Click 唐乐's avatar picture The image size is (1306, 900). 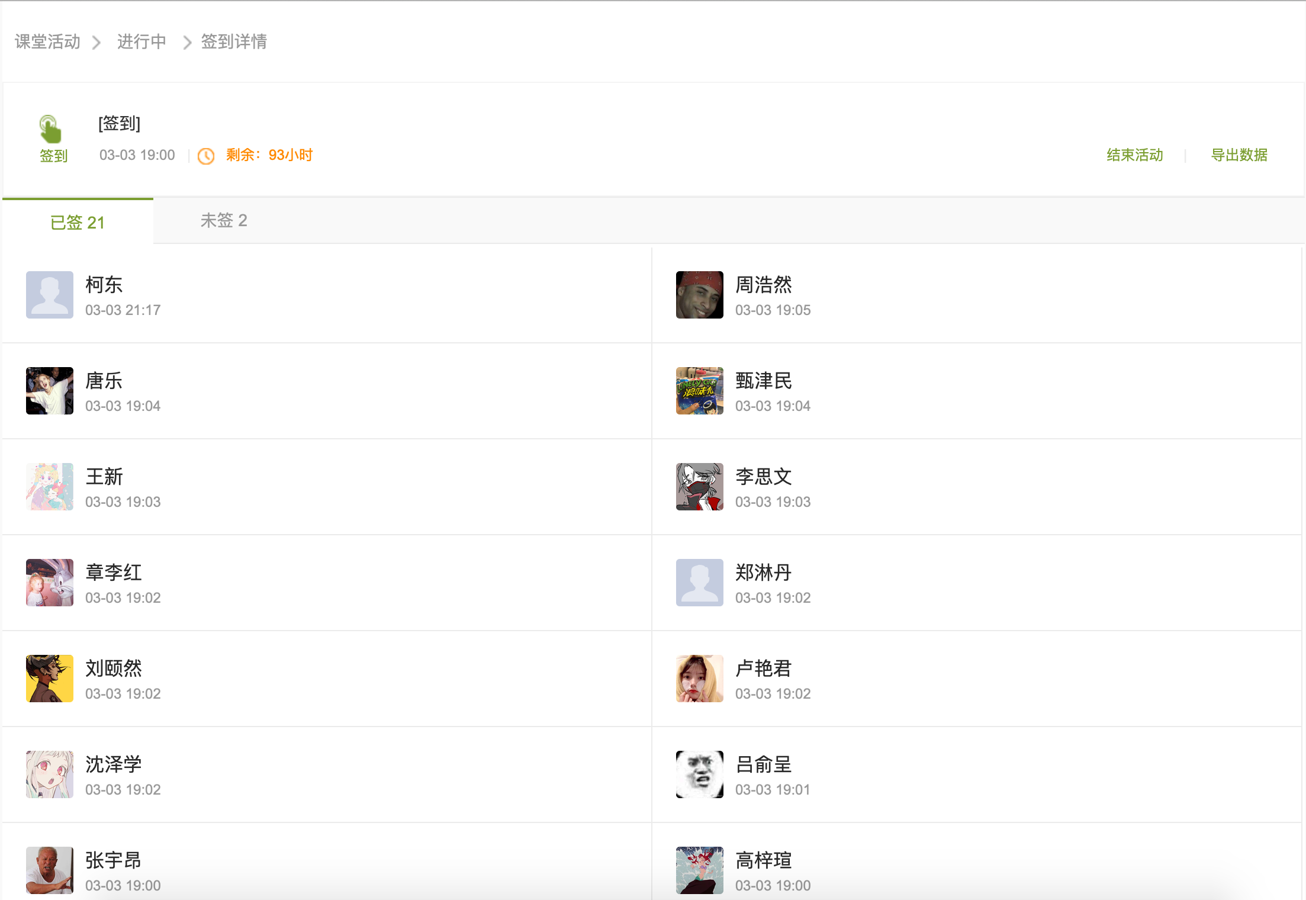point(50,391)
